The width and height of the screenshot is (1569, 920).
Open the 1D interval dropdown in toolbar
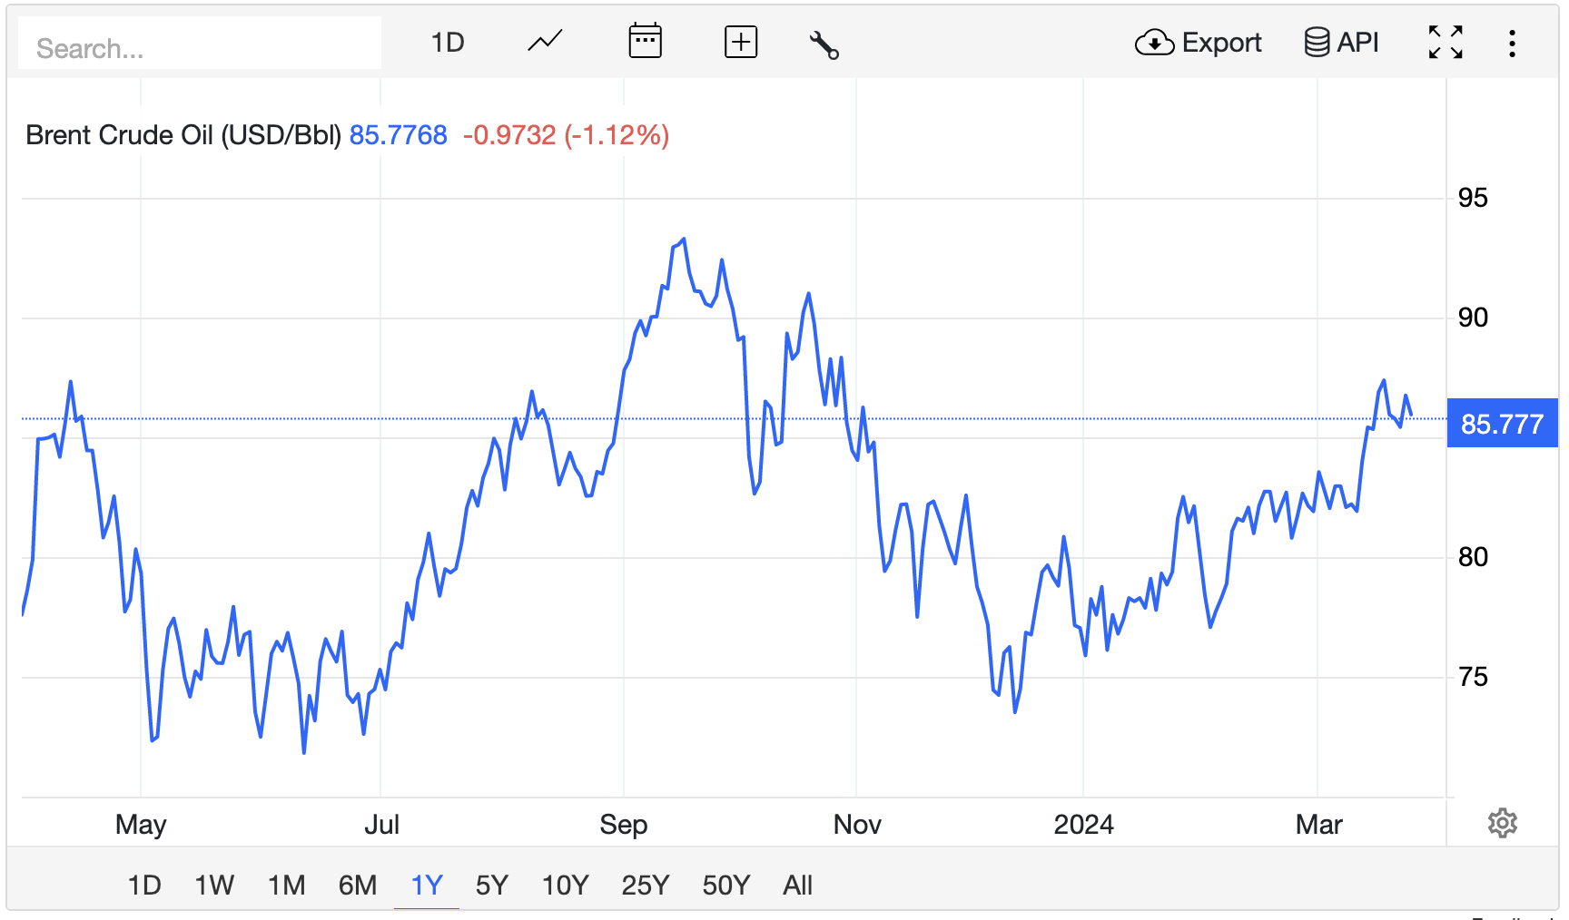coord(448,43)
